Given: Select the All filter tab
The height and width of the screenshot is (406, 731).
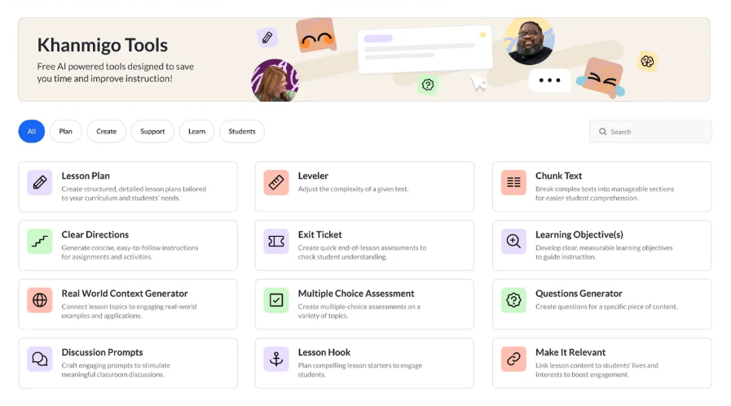Looking at the screenshot, I should [x=32, y=131].
